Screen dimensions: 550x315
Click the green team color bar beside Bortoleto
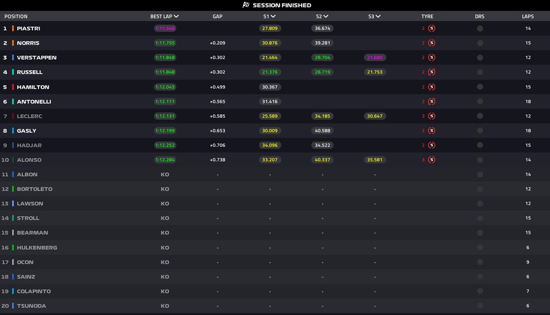[13, 189]
